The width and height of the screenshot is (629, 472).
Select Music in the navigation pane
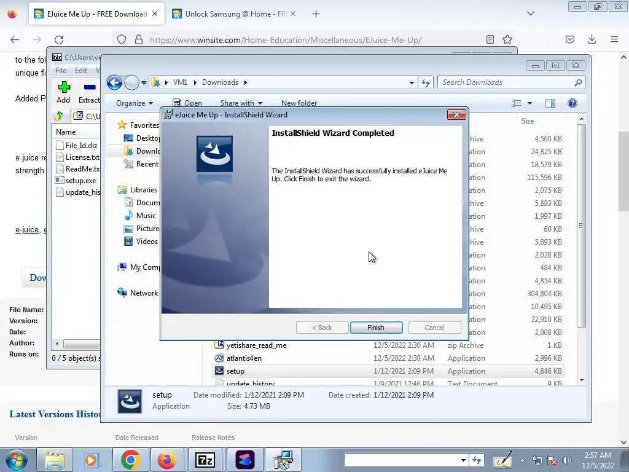140,216
